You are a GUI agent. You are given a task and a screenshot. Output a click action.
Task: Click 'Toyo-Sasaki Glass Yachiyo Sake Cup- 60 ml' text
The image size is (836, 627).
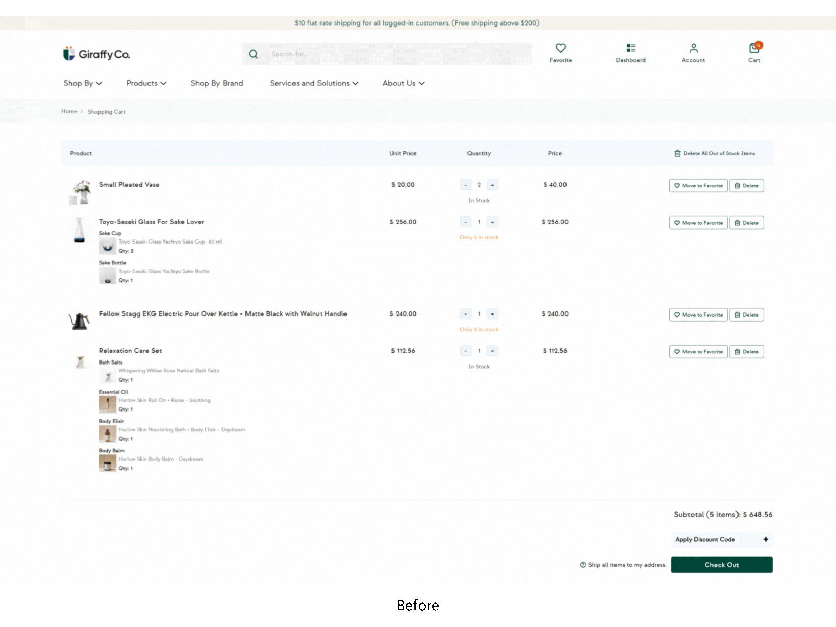coord(170,242)
